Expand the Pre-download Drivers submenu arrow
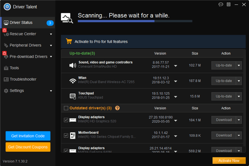 (x=51, y=57)
